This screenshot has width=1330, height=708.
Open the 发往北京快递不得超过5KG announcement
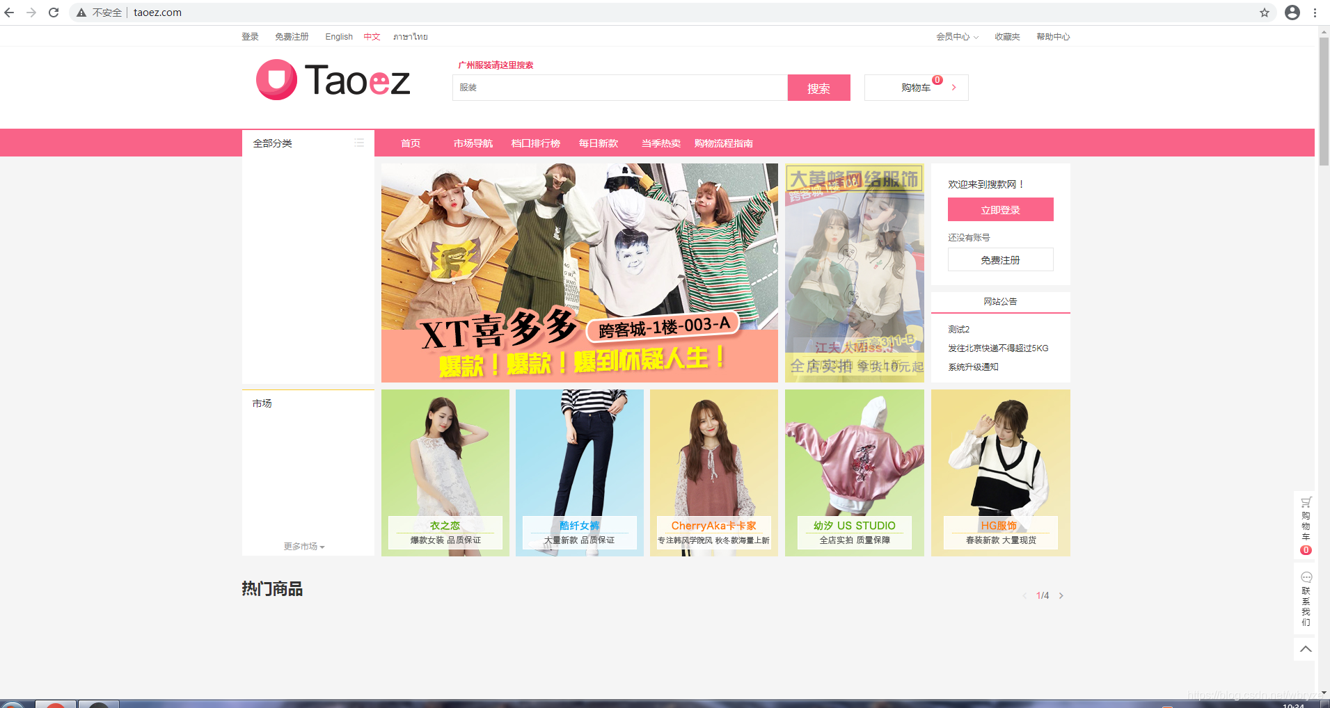pos(998,348)
